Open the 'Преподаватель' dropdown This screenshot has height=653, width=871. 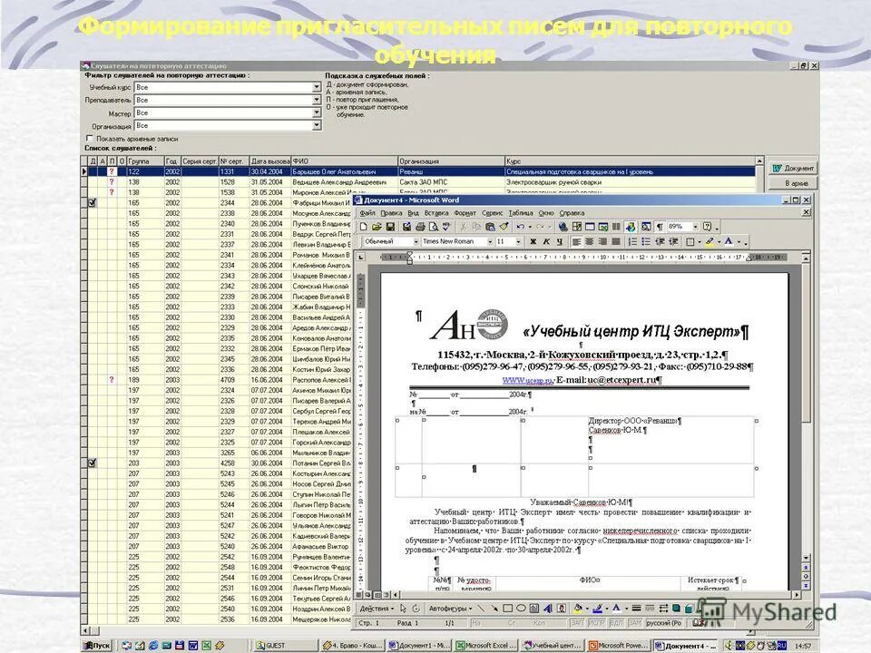click(x=316, y=100)
